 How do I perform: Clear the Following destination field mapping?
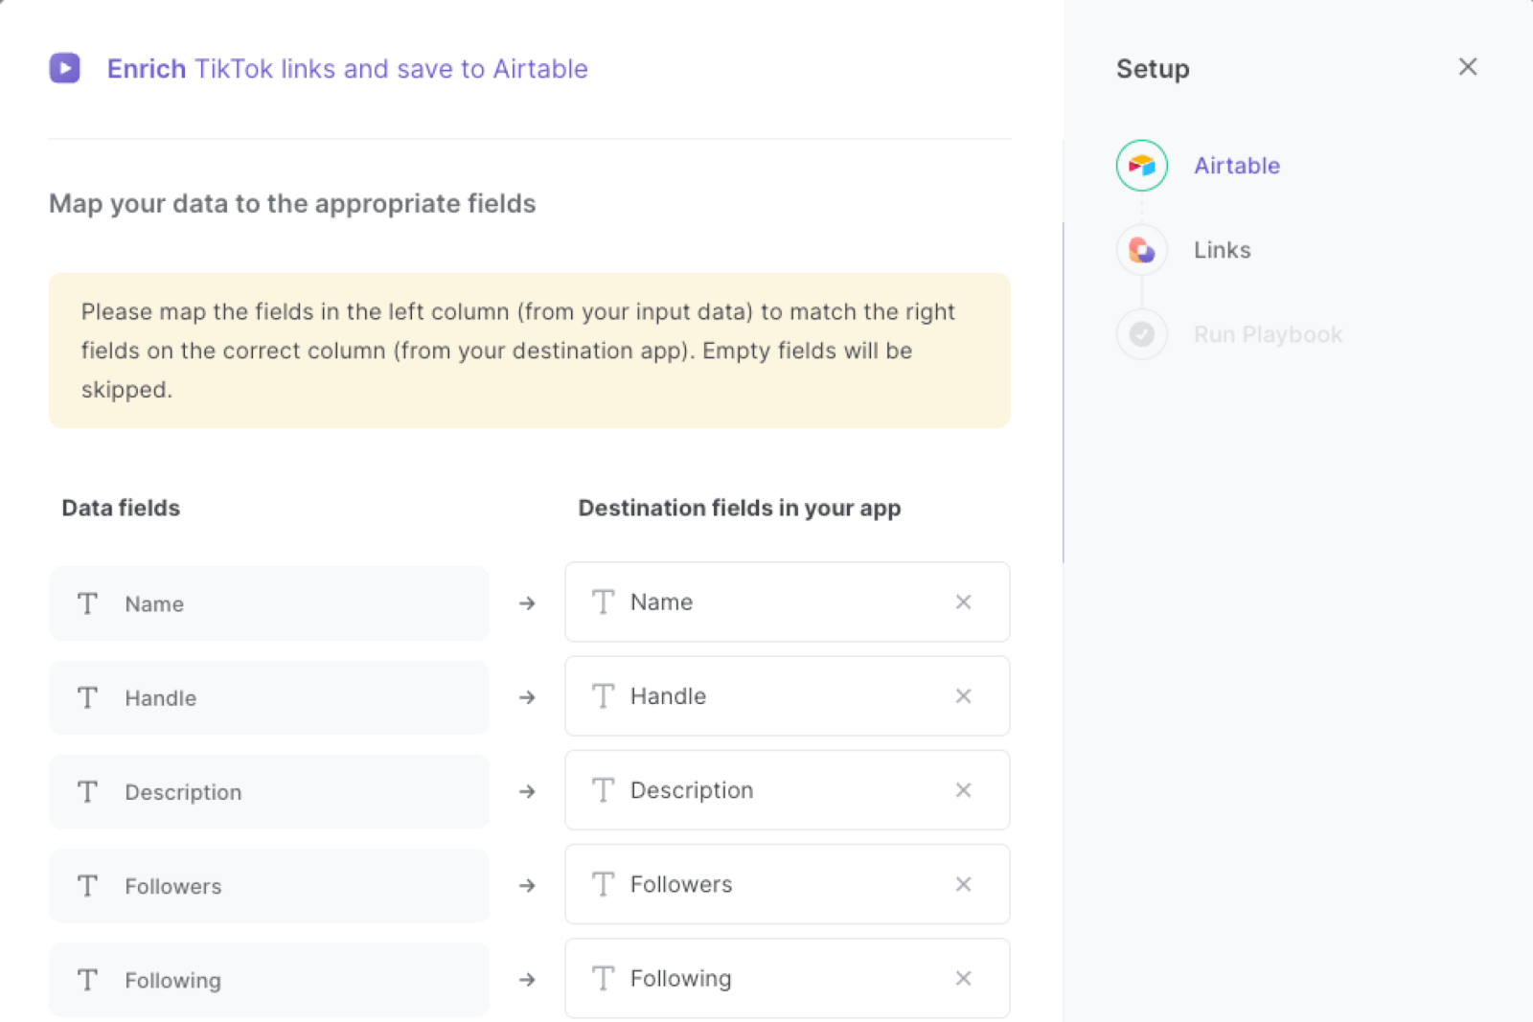click(963, 979)
